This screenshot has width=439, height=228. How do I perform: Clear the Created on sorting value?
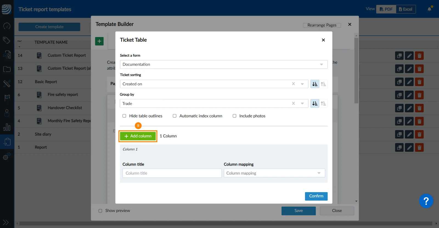(x=293, y=84)
